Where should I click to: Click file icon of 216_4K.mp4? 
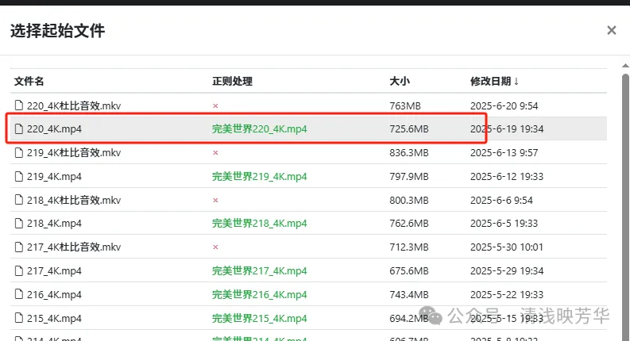click(x=19, y=294)
